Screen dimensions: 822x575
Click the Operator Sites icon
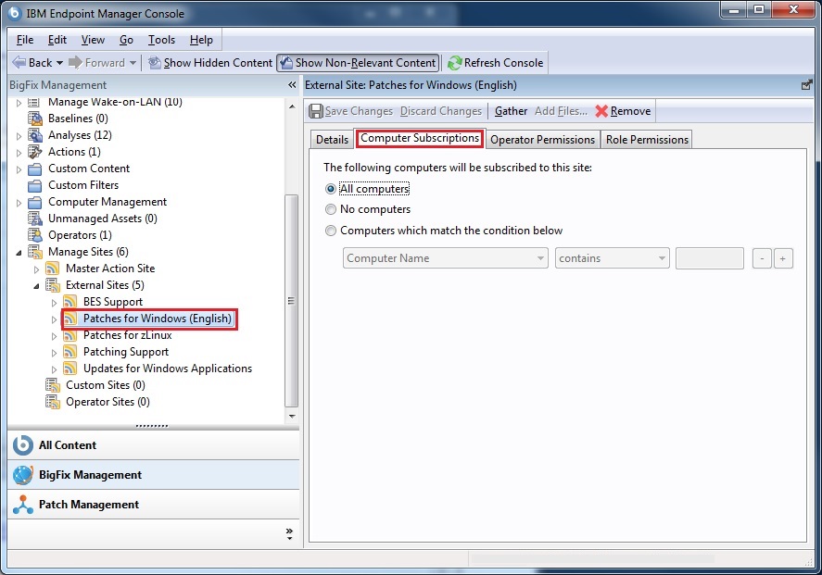[53, 402]
